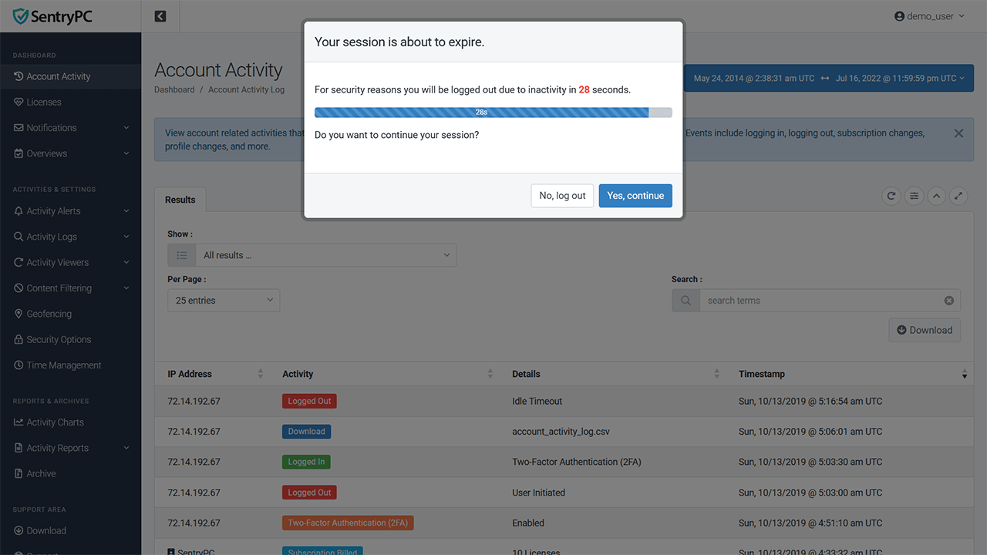The width and height of the screenshot is (987, 555).
Task: Collapse sidebar with the arrow icon
Action: (x=160, y=16)
